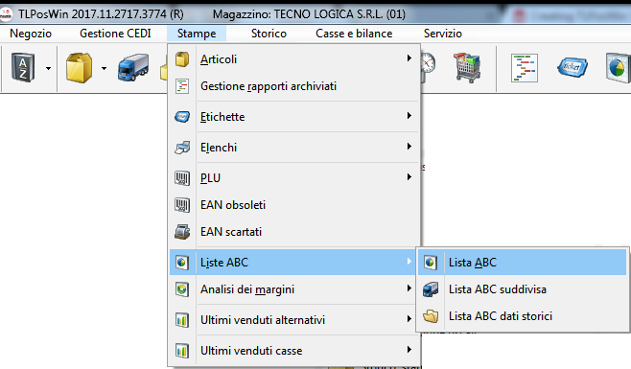Click the blue truck toolbar icon
Viewport: 631px width, 369px height.
(133, 67)
